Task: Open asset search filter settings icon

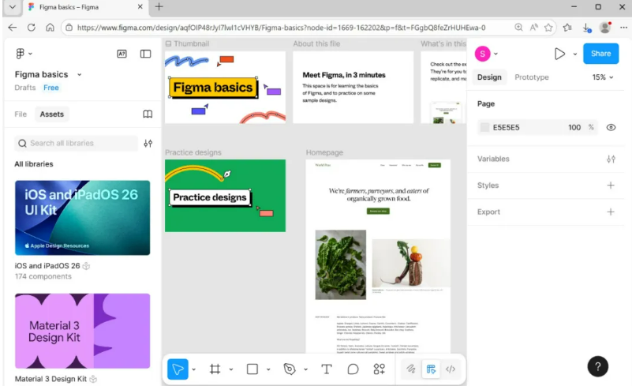Action: (x=148, y=143)
